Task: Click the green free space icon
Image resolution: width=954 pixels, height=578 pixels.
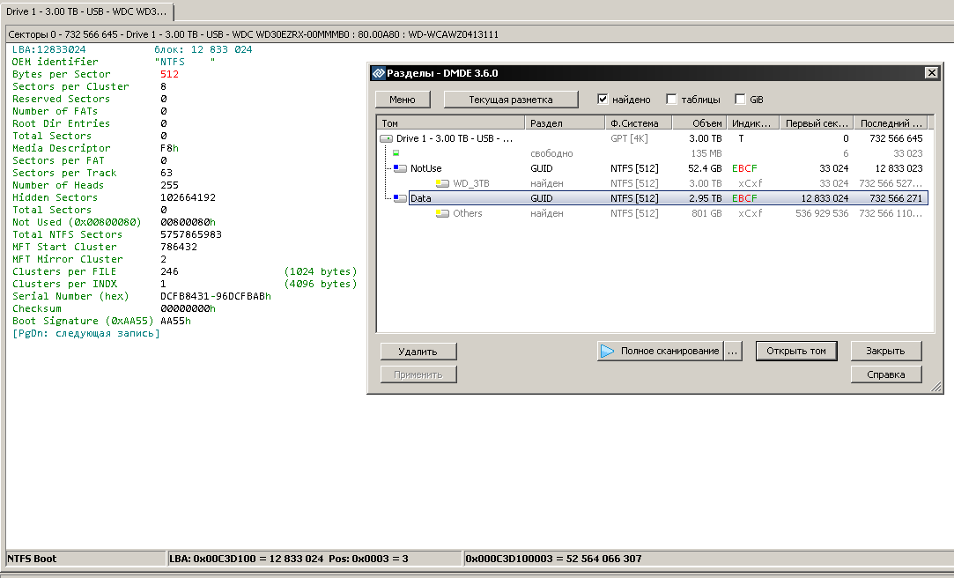Action: pyautogui.click(x=396, y=153)
